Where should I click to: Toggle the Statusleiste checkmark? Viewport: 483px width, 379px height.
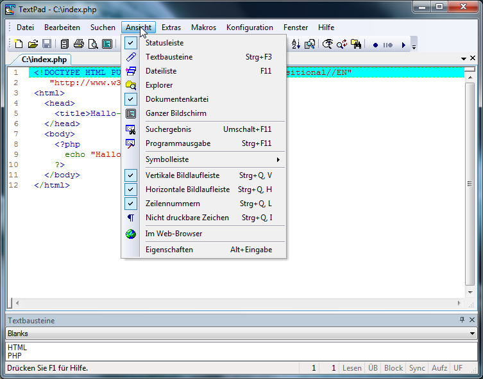[131, 43]
